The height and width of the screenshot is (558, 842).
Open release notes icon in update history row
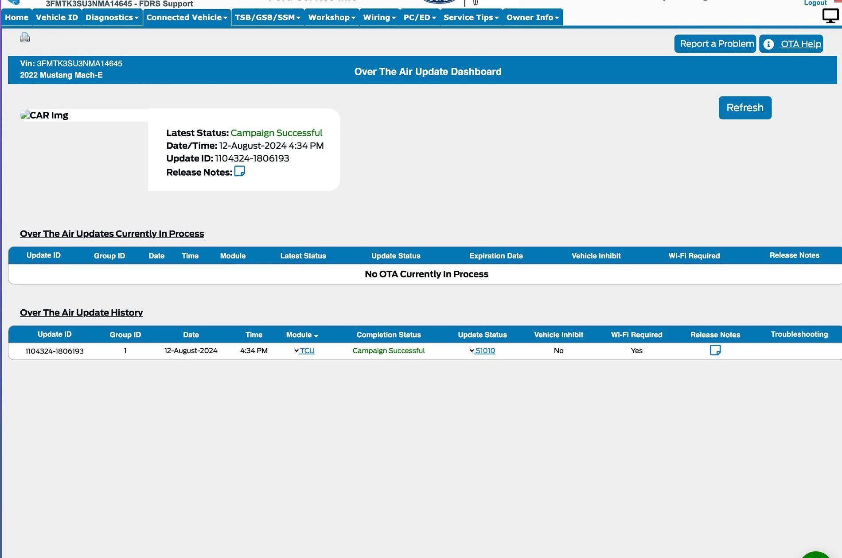tap(715, 350)
